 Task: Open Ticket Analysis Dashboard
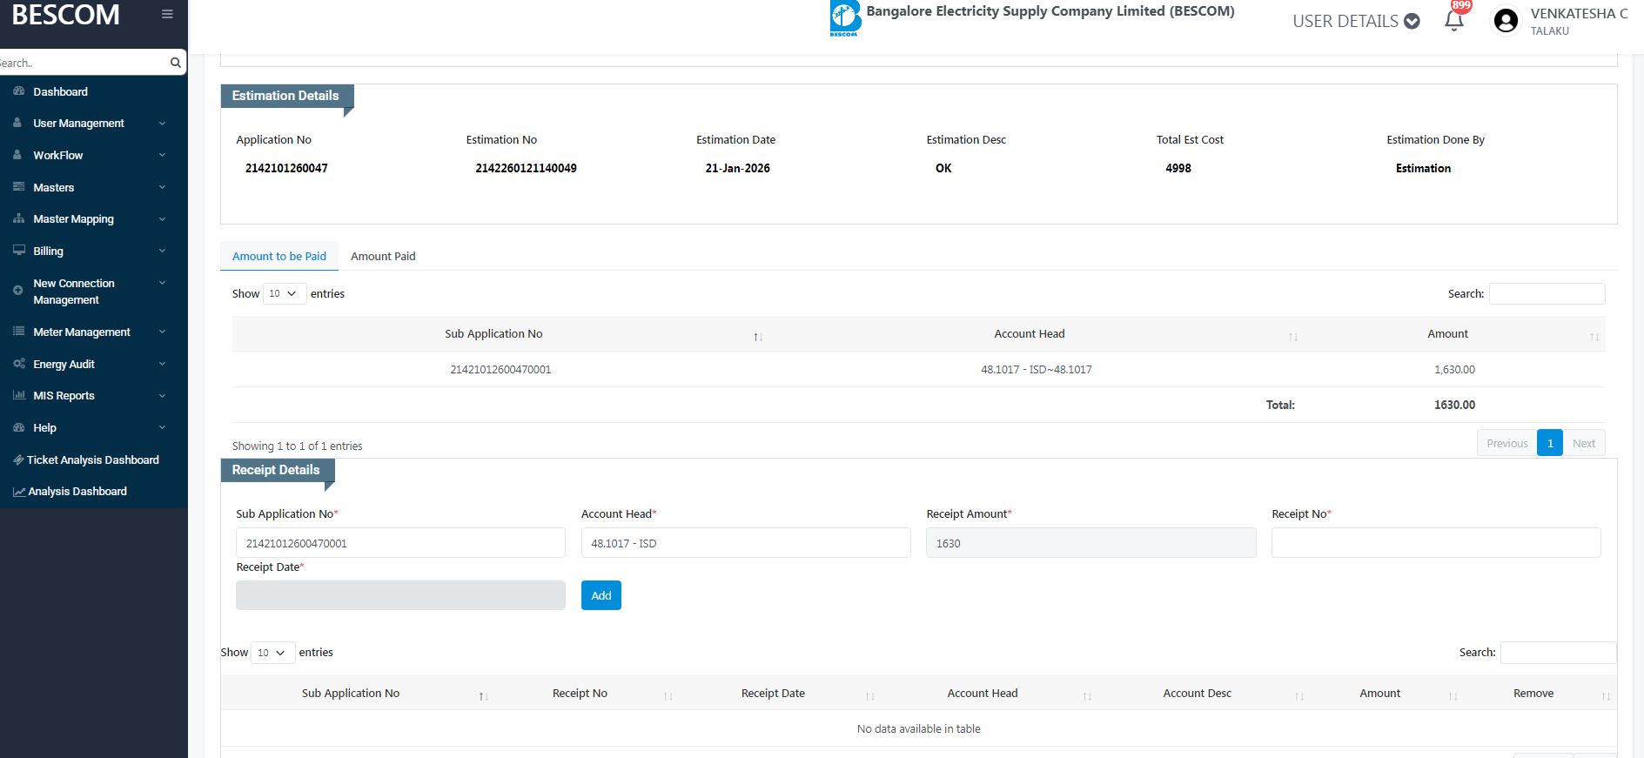tap(92, 459)
